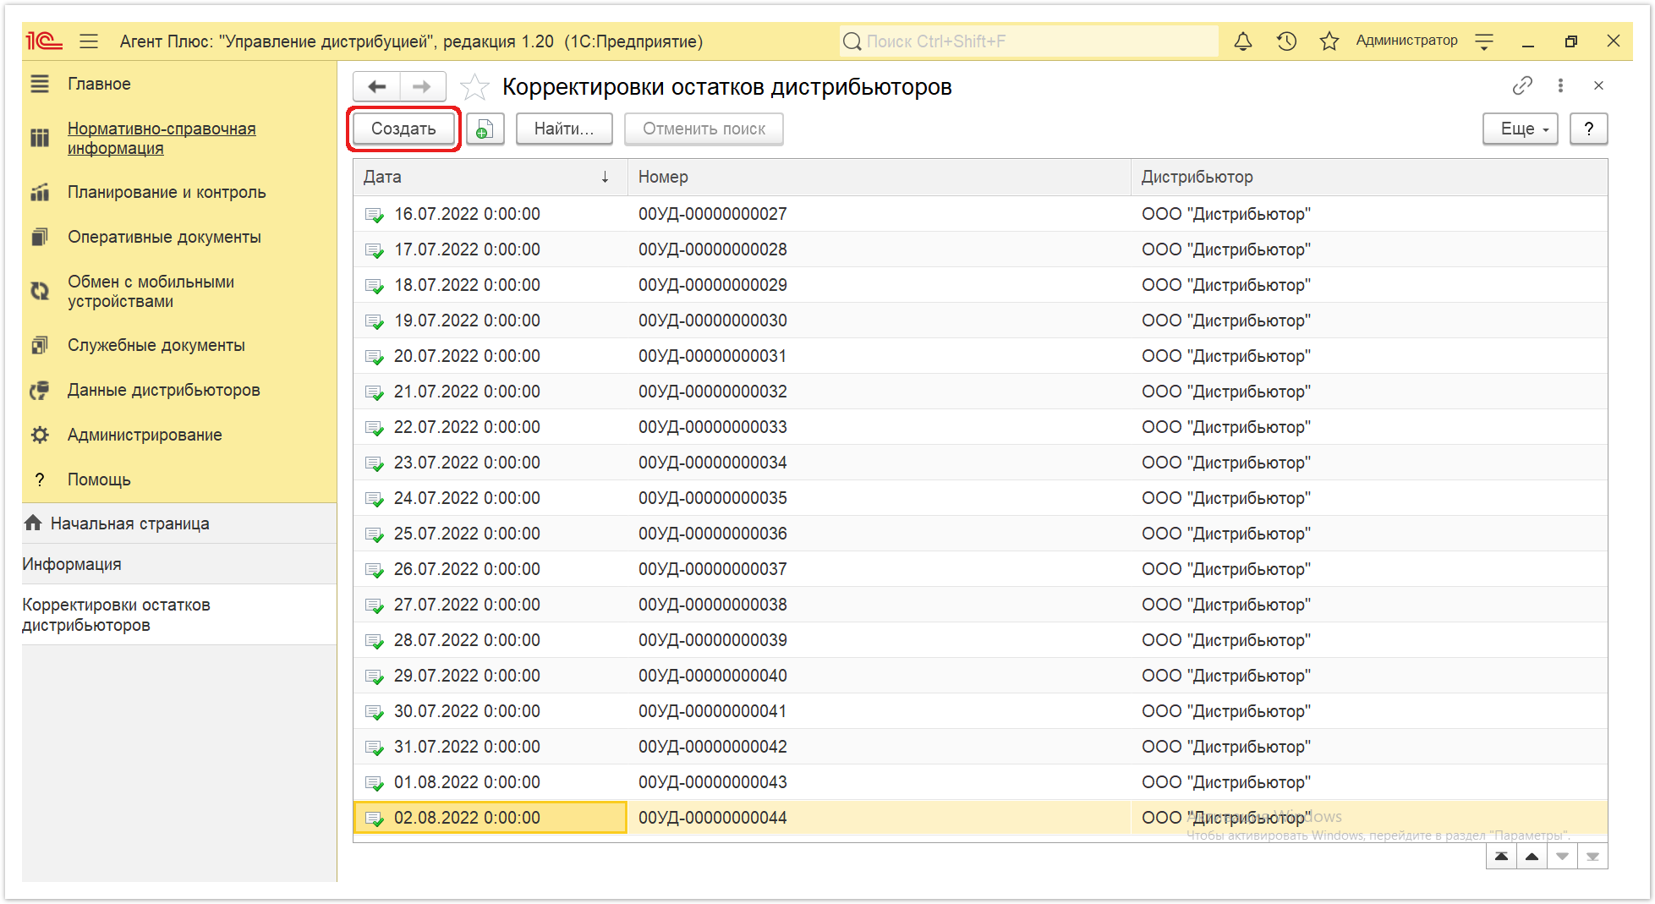Viewport: 1655px width, 904px height.
Task: Jump to the last list row arrow
Action: [1592, 857]
